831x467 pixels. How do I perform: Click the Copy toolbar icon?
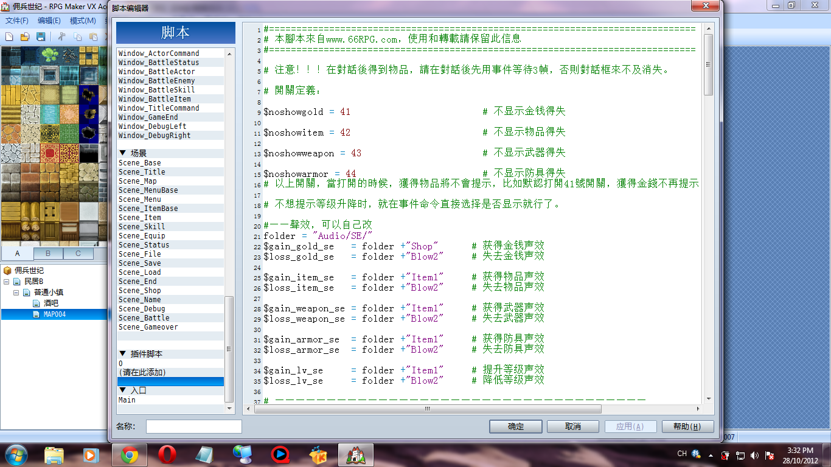point(77,36)
